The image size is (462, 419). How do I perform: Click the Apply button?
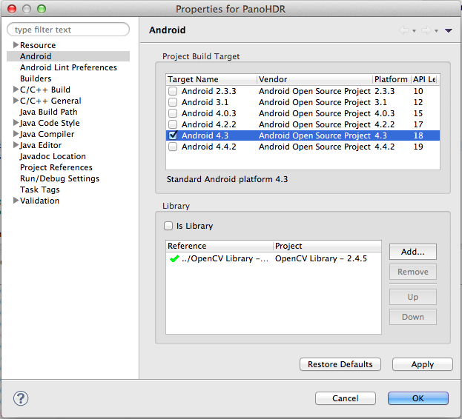[x=423, y=364]
